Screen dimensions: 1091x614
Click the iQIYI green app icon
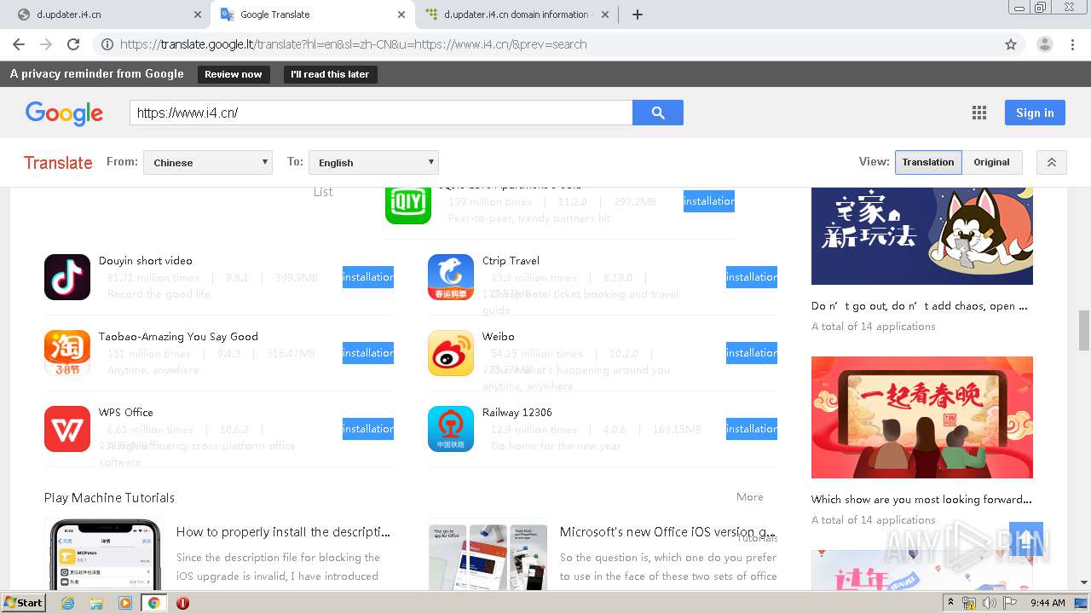click(x=408, y=206)
